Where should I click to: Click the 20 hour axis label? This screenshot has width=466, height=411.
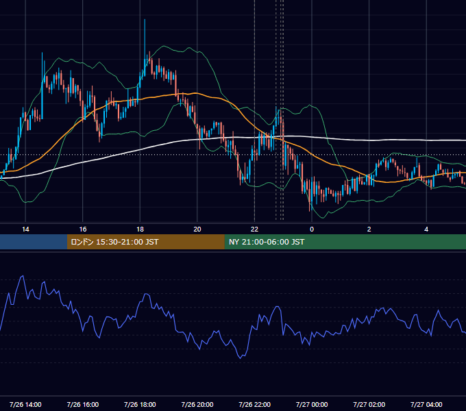[x=197, y=229]
